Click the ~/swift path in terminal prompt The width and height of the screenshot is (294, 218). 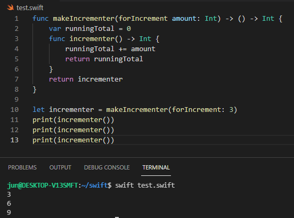point(94,185)
